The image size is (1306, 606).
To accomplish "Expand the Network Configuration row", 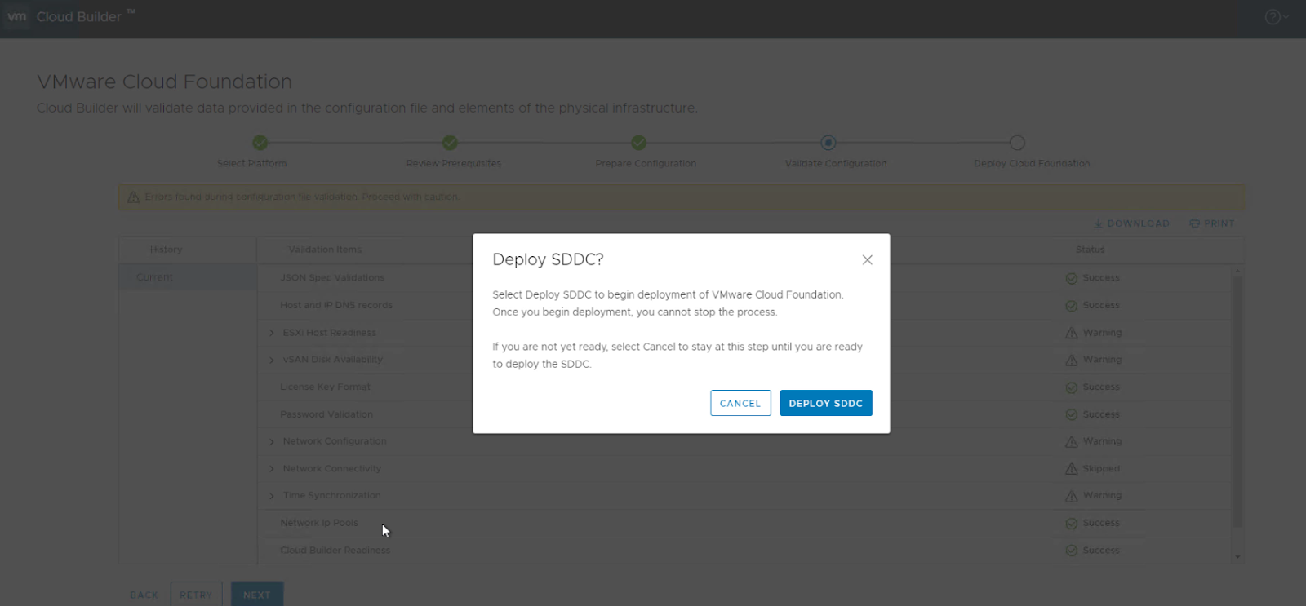I will point(272,441).
